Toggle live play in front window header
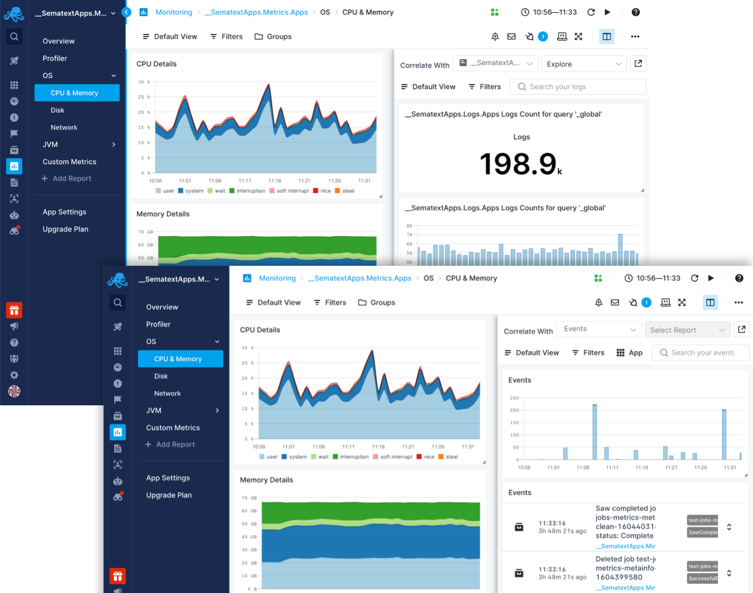The image size is (753, 593). [x=711, y=278]
